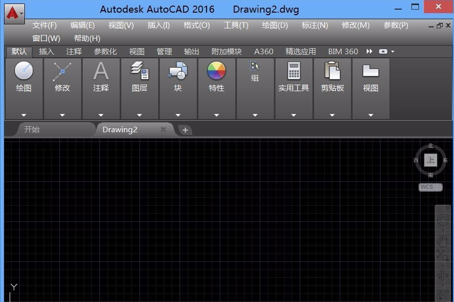This screenshot has height=302, width=454.
Task: Expand the 注释 panel dropdown arrow
Action: tap(101, 115)
